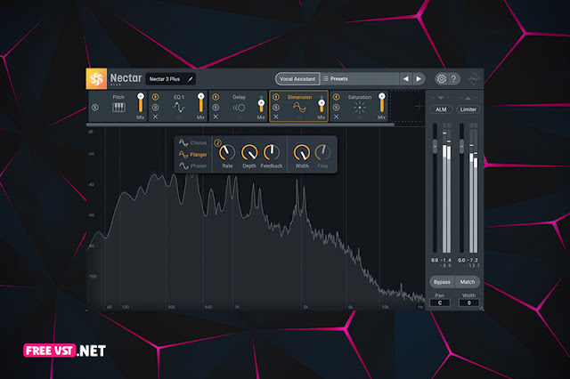
Task: Click the input meter down arrow
Action: pyautogui.click(x=441, y=98)
